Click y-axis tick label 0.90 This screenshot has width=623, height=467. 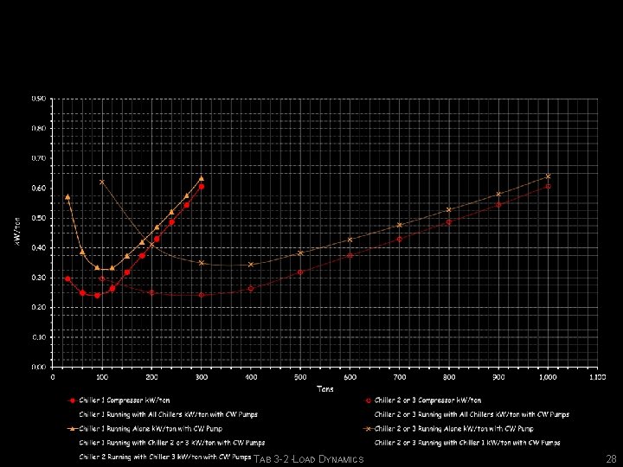tap(39, 99)
